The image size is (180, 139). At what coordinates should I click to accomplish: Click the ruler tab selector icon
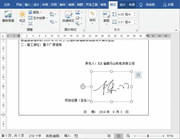pyautogui.click(x=3, y=36)
